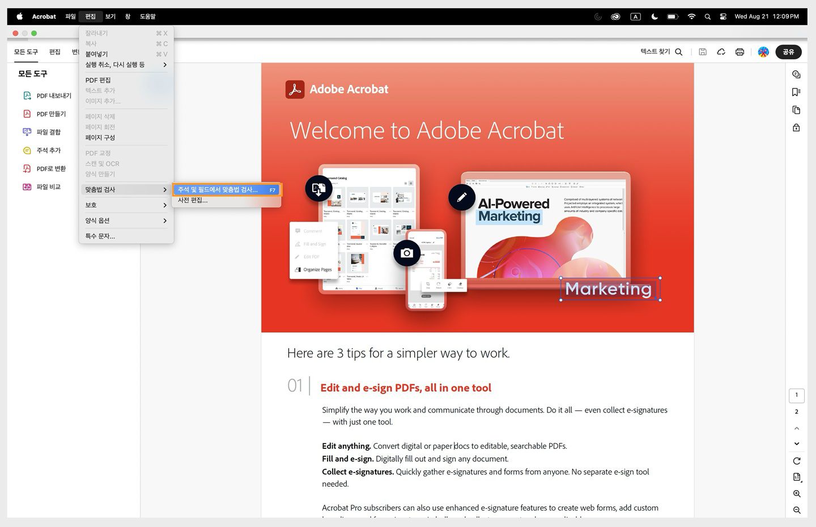The height and width of the screenshot is (527, 816).
Task: Zoom out with the minus magnifier icon
Action: (797, 510)
